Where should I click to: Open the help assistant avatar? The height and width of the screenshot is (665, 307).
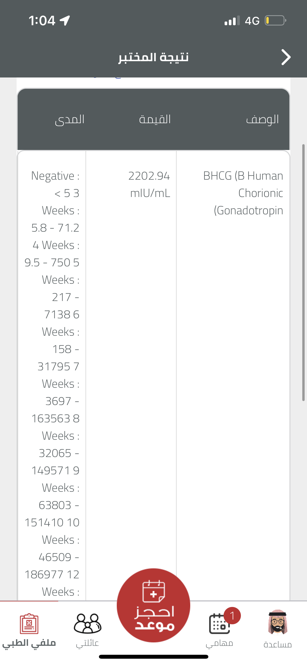coord(278,622)
